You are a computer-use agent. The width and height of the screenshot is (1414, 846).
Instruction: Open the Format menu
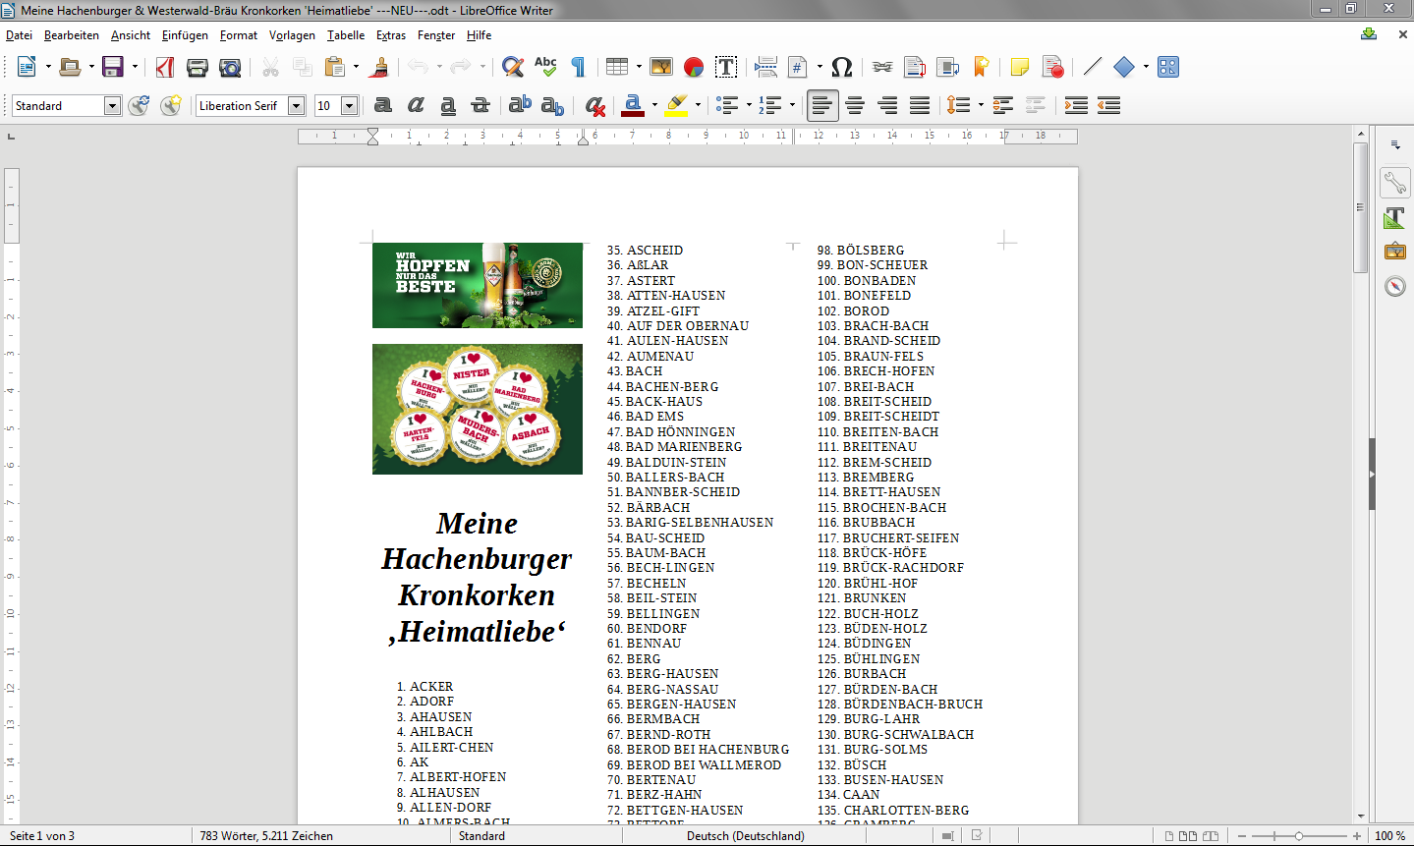pos(239,34)
